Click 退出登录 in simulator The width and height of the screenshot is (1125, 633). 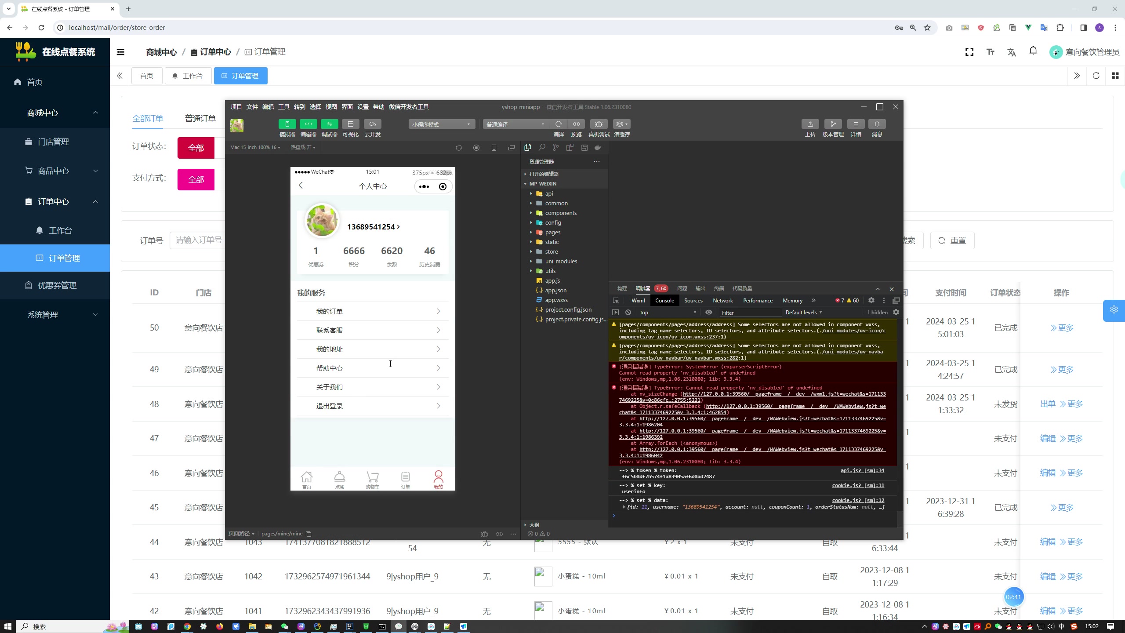[x=373, y=406]
